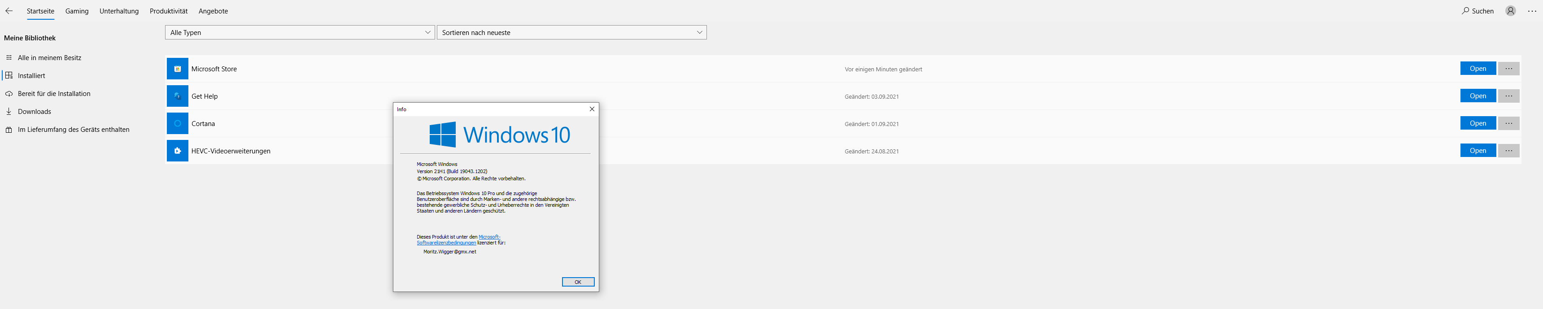Viewport: 1543px width, 309px height.
Task: Select Im Lieferumfang des Geräts enthalten
Action: coord(73,129)
